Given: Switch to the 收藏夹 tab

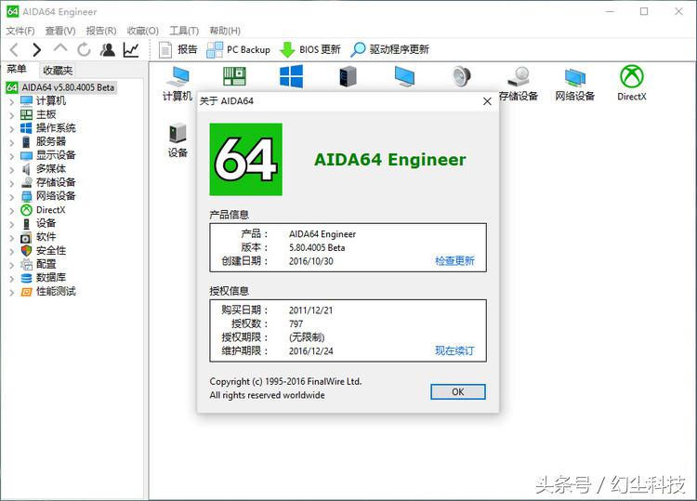Looking at the screenshot, I should 57,70.
